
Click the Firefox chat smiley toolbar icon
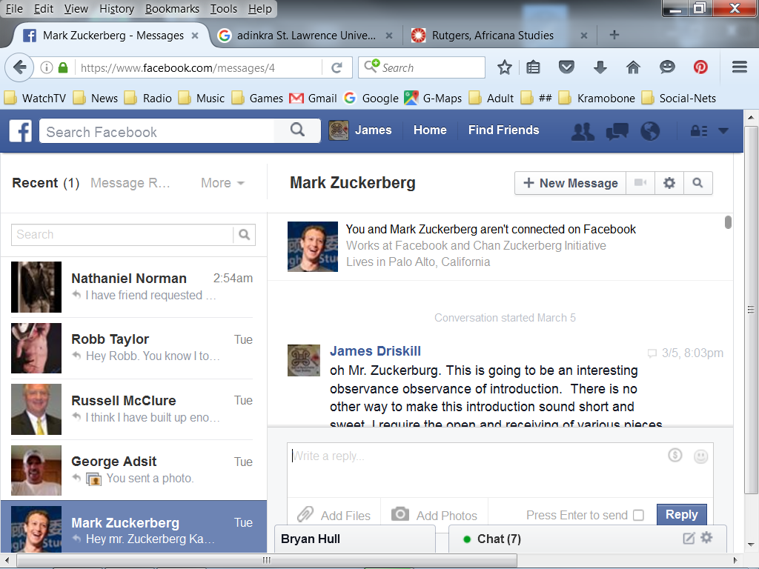pos(667,67)
